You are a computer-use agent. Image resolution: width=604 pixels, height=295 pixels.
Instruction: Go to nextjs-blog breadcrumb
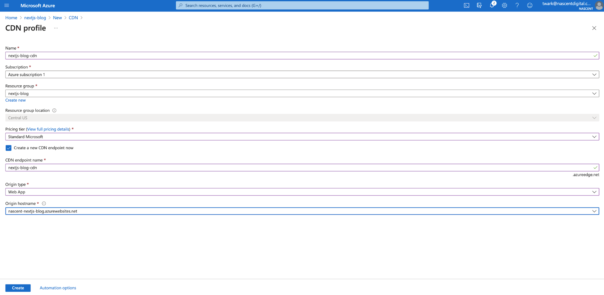tap(35, 18)
